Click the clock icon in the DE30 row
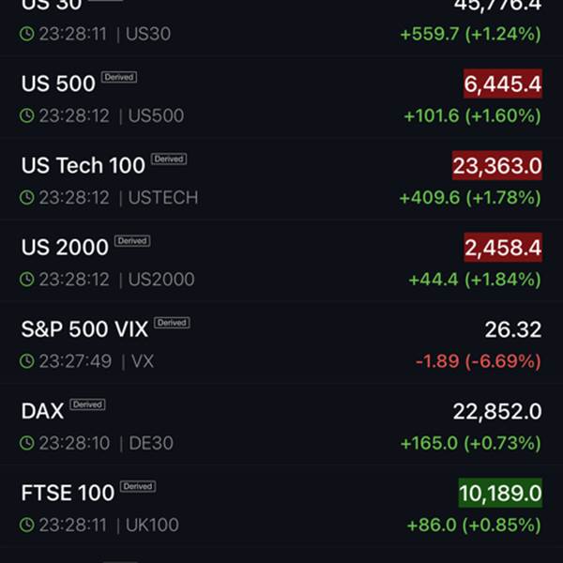The image size is (563, 563). (27, 443)
